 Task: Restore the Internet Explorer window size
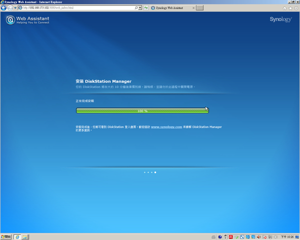point(293,2)
